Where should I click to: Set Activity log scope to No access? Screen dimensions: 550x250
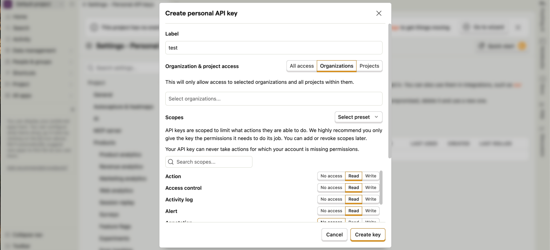[331, 199]
